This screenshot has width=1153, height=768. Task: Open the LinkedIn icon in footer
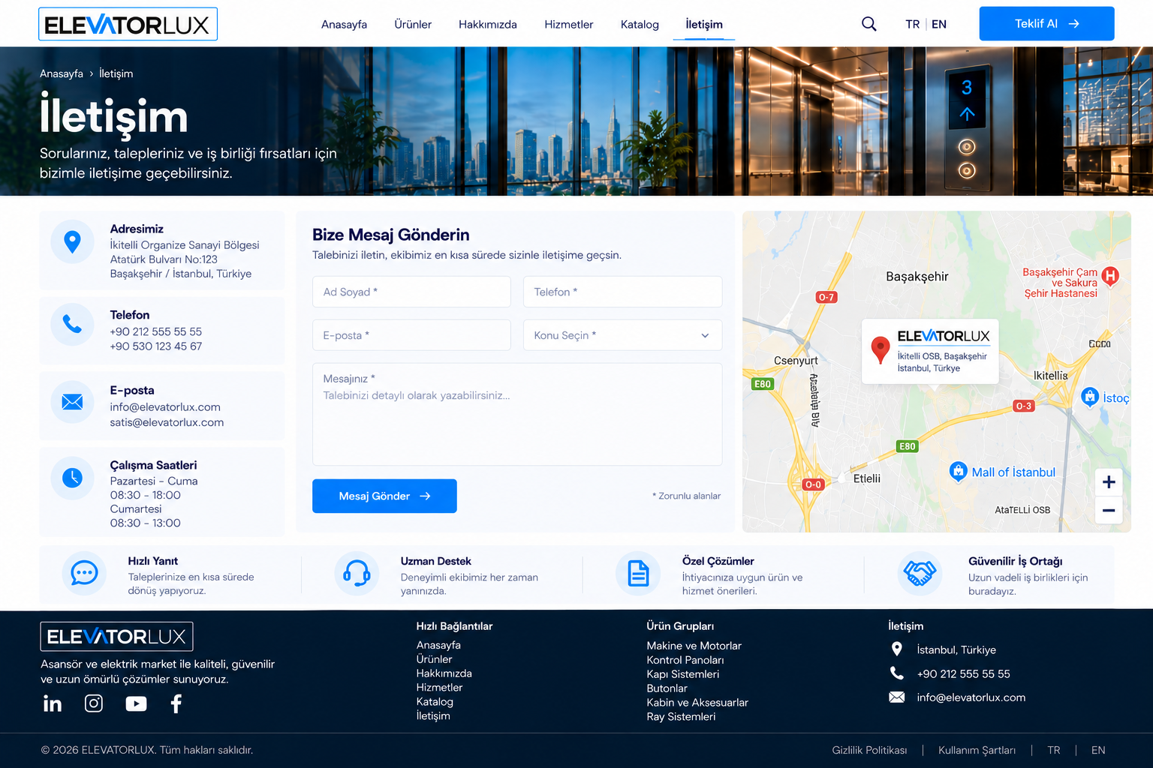point(53,703)
